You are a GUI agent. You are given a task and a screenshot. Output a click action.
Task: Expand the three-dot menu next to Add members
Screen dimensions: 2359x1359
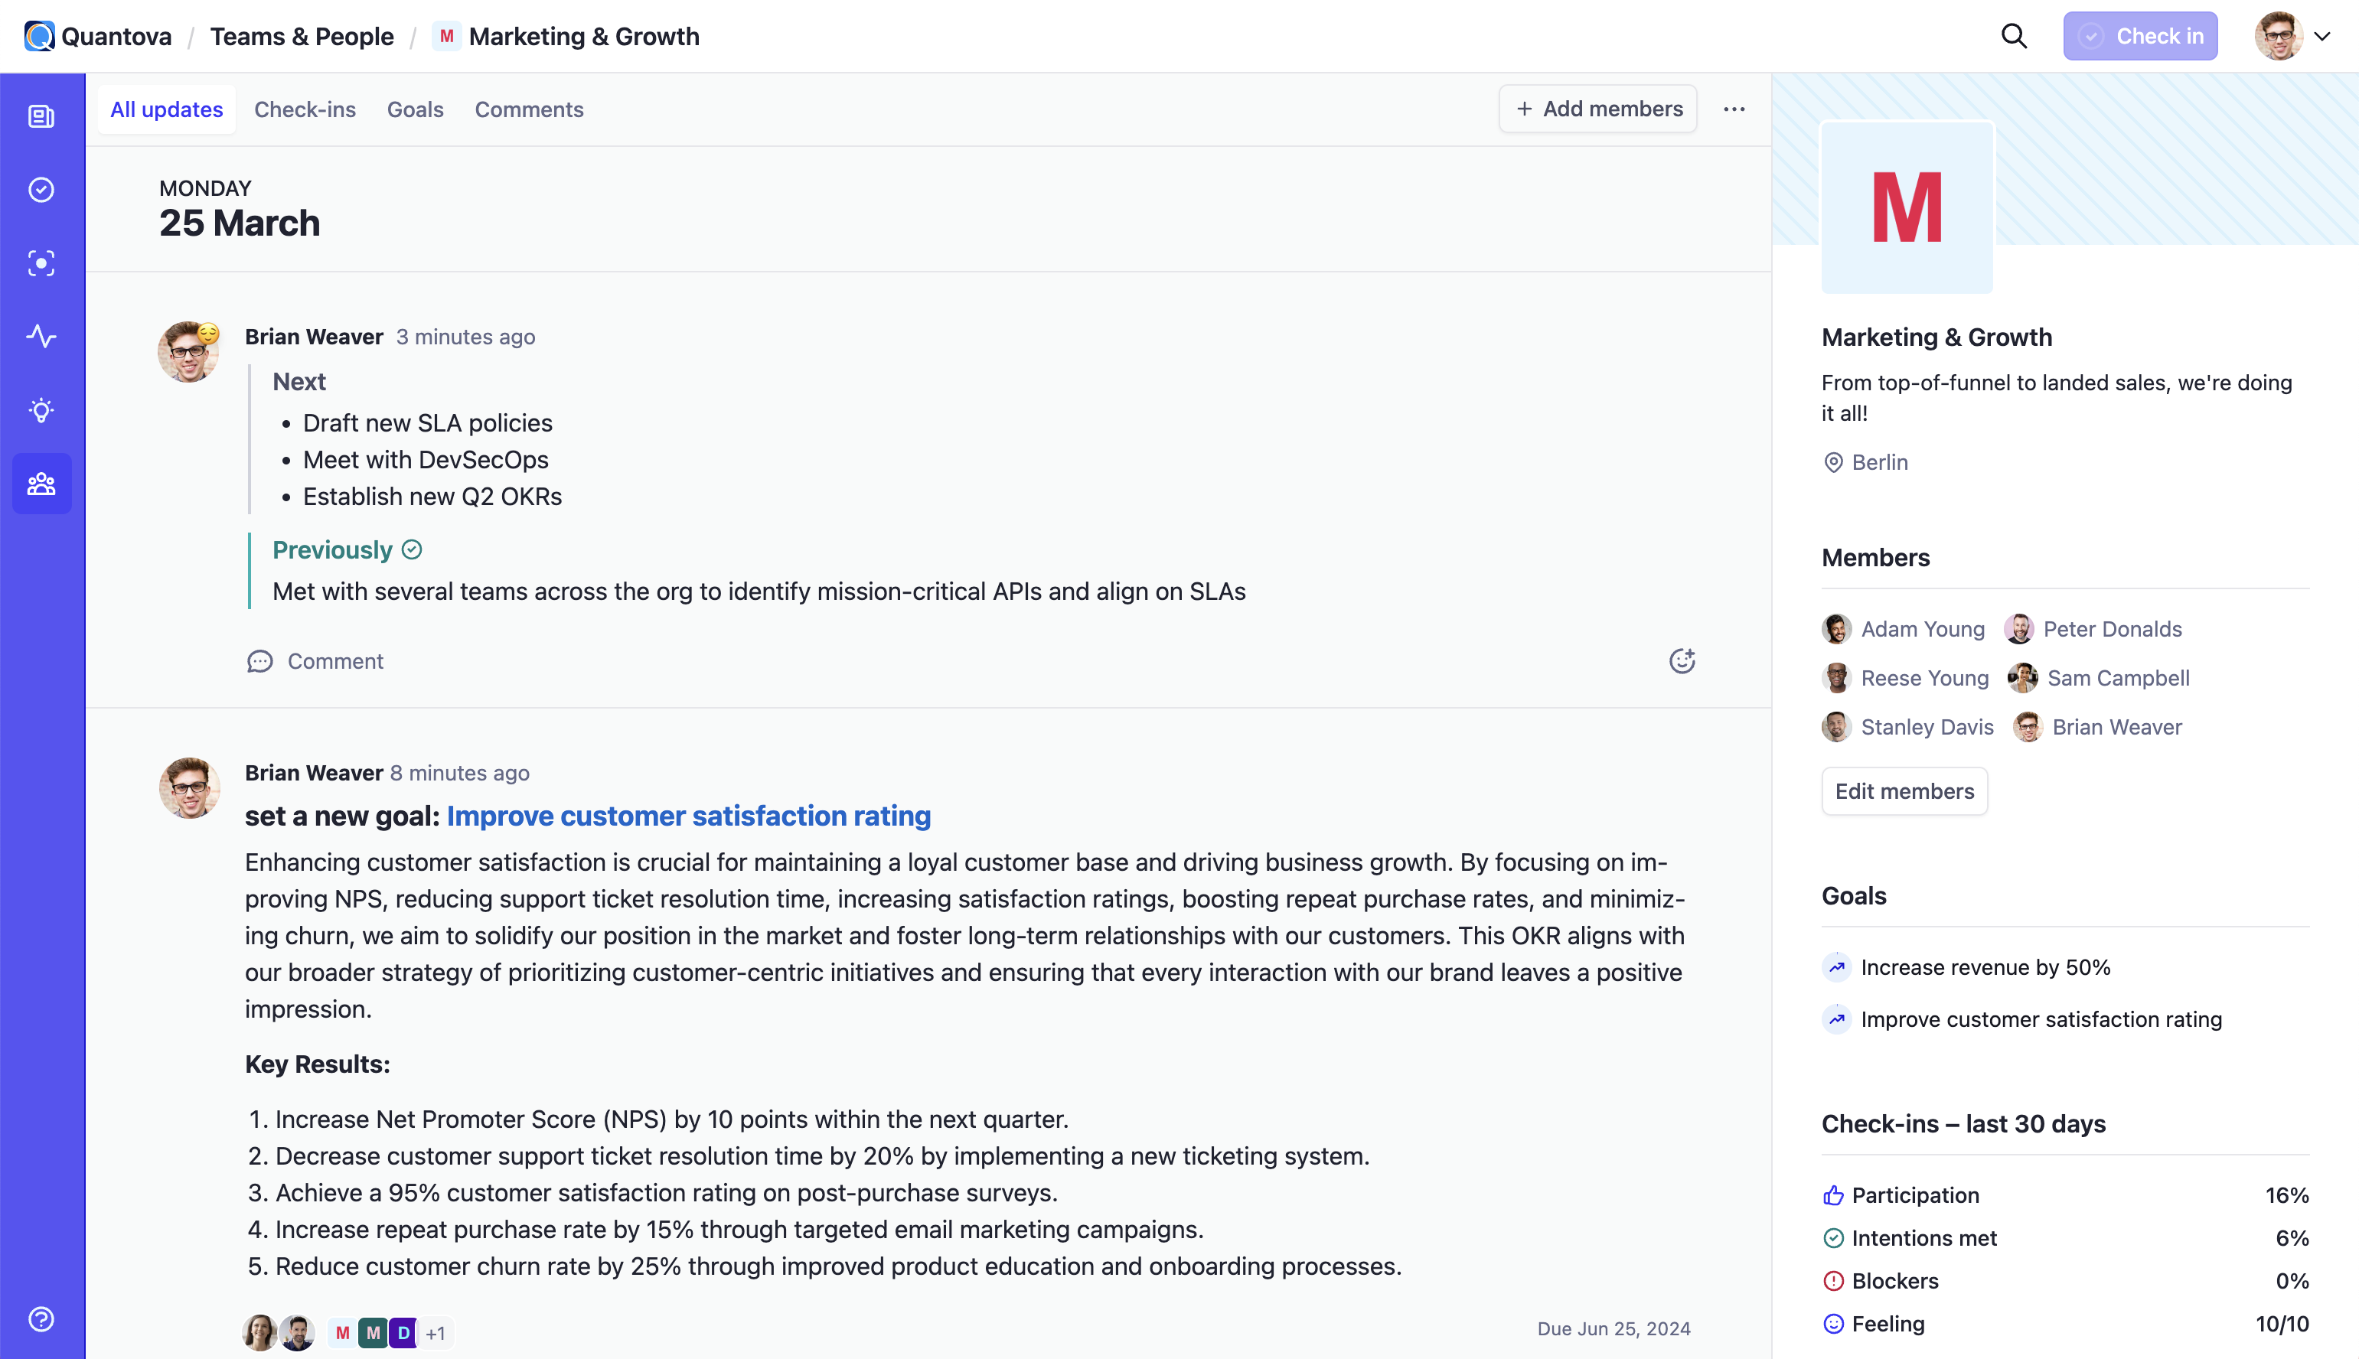coord(1734,109)
